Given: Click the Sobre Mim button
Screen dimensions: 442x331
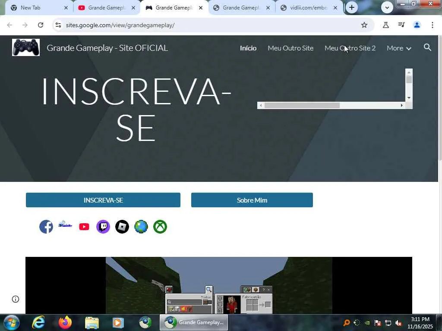Looking at the screenshot, I should [x=252, y=200].
